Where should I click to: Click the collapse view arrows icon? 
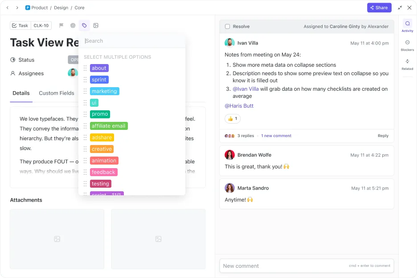(400, 8)
